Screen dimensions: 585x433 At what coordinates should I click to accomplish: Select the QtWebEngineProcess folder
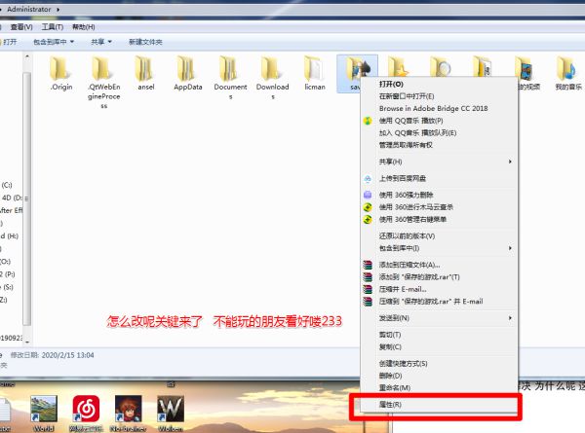[x=103, y=82]
